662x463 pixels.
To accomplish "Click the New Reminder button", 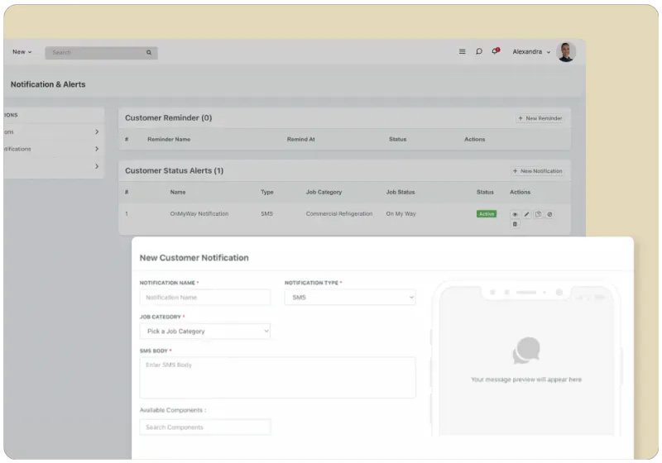I will coord(540,118).
